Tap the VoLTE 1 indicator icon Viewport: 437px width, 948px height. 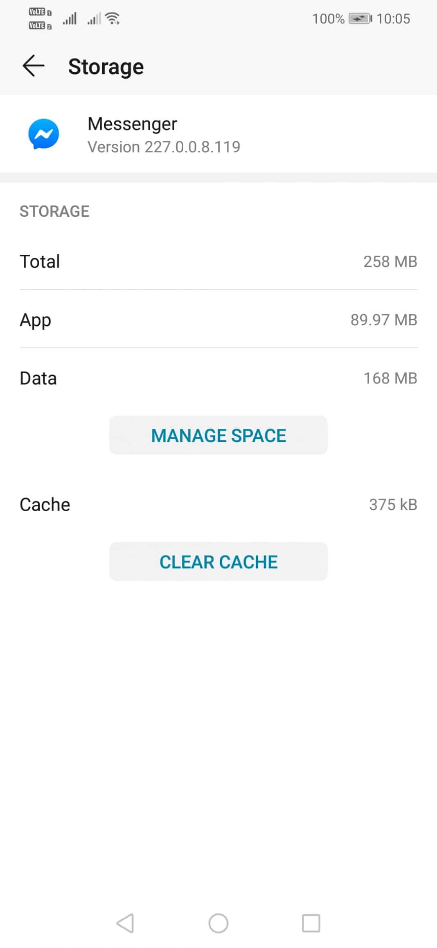(x=40, y=12)
